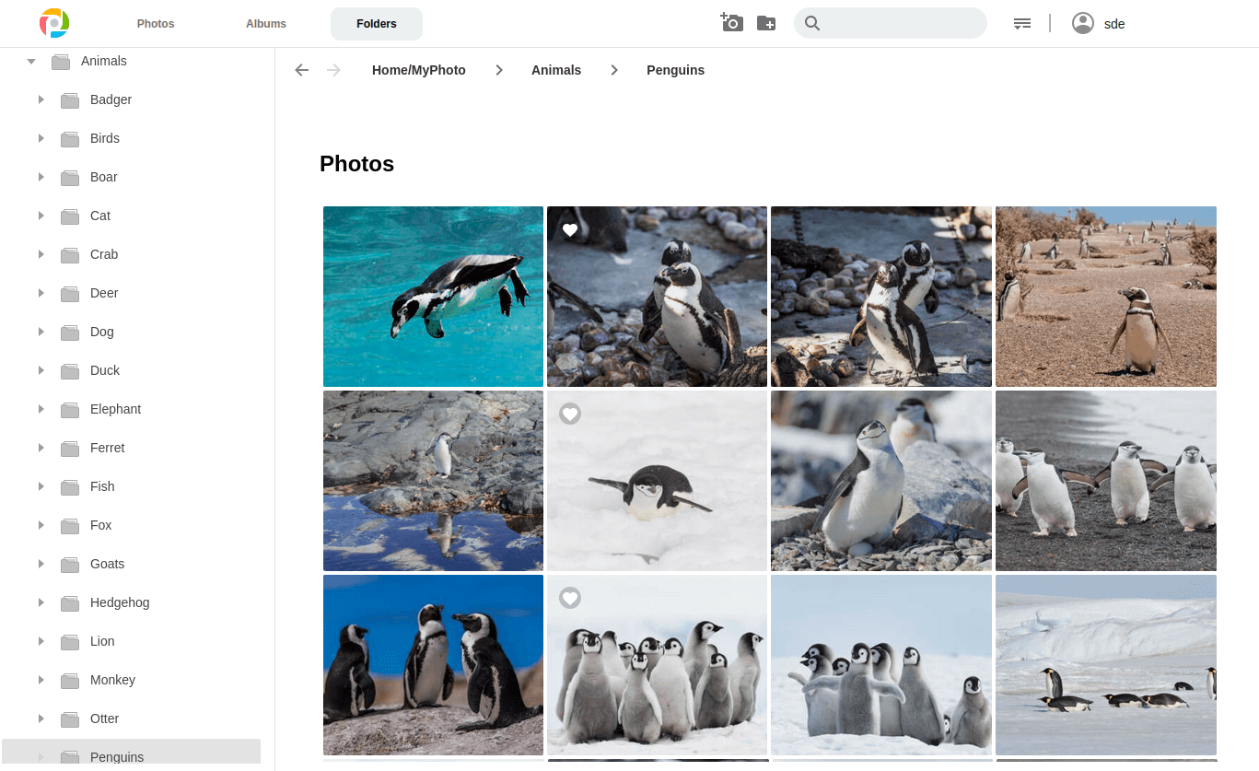Viewport: 1259px width, 771px height.
Task: Expand the Badger folder arrow
Action: [x=41, y=99]
